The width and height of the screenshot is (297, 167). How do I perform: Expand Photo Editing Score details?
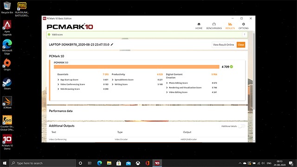167,83
